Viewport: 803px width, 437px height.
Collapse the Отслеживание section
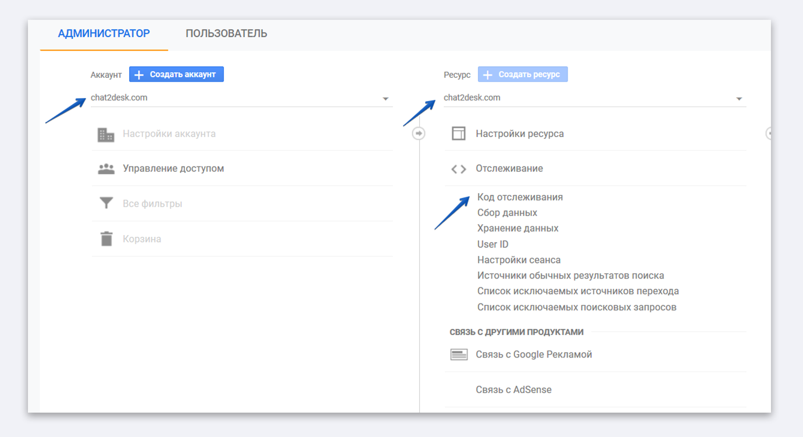click(509, 169)
